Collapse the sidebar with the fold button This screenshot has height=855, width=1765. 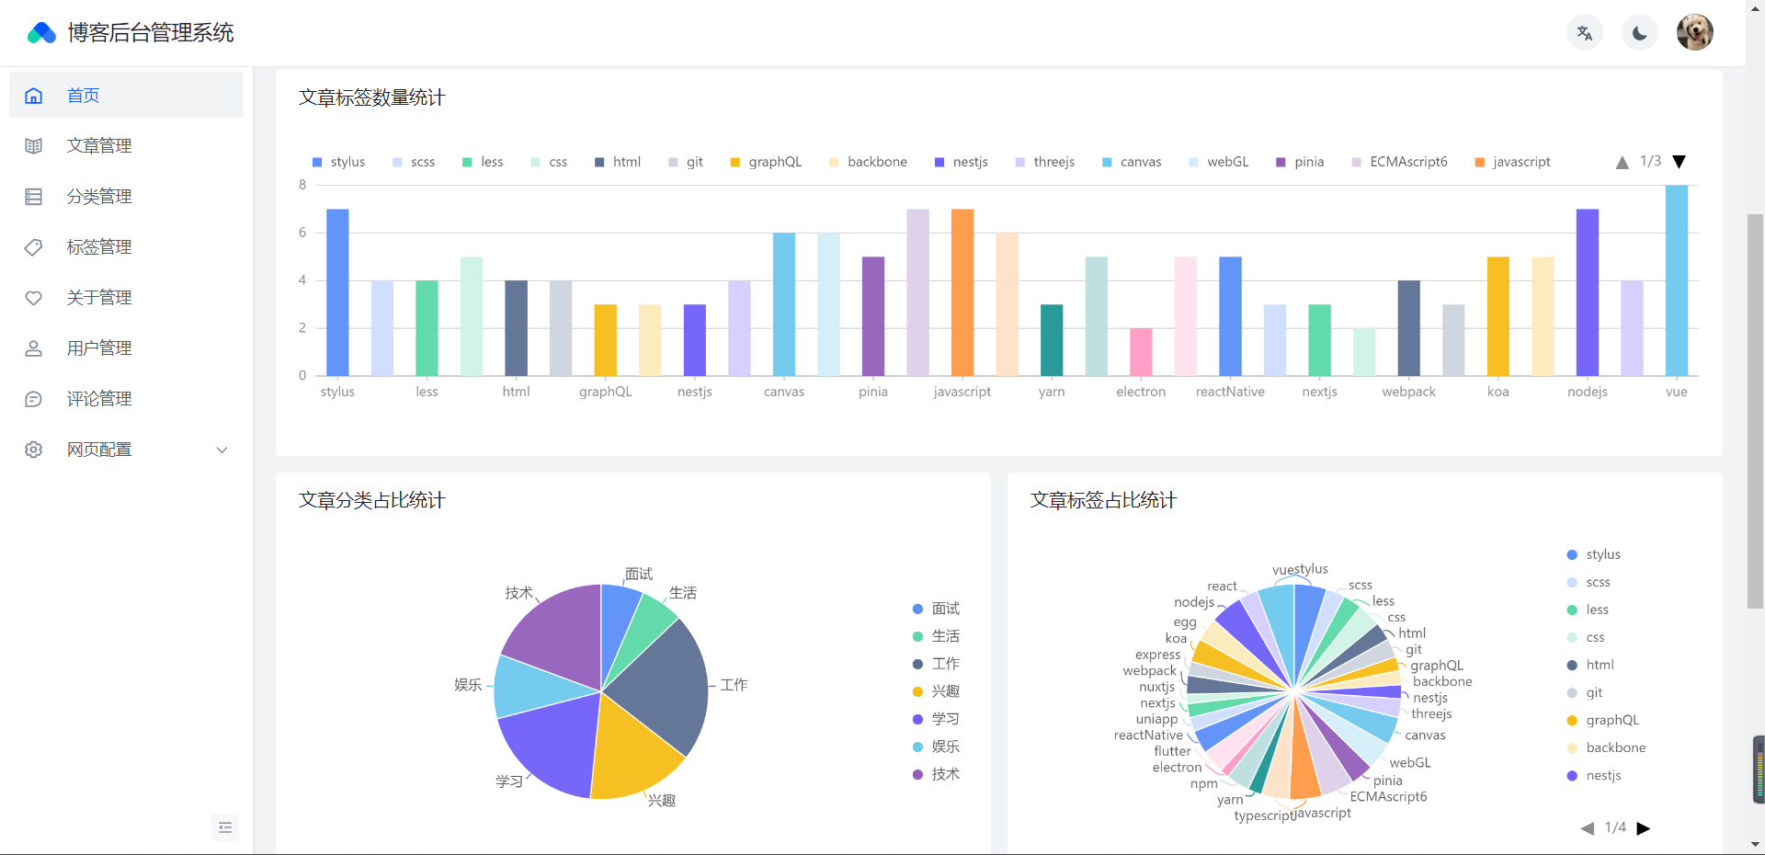click(x=225, y=827)
